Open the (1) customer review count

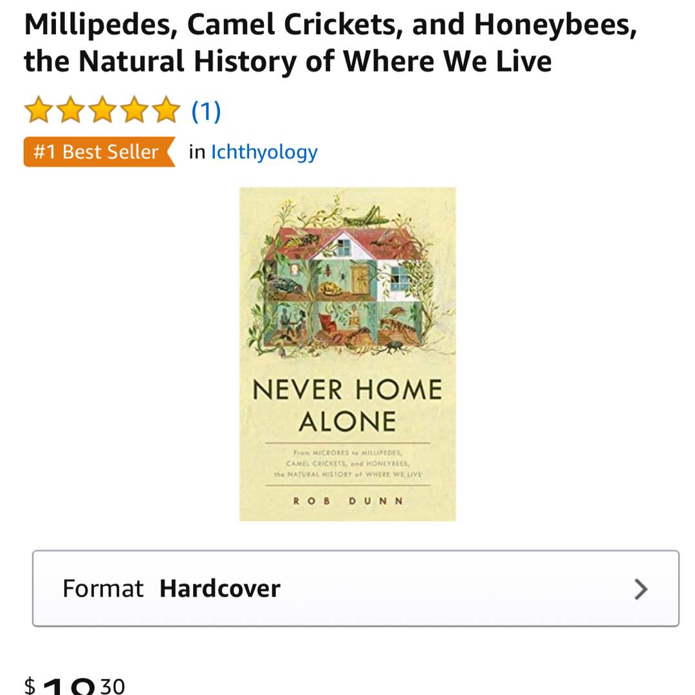tap(206, 111)
